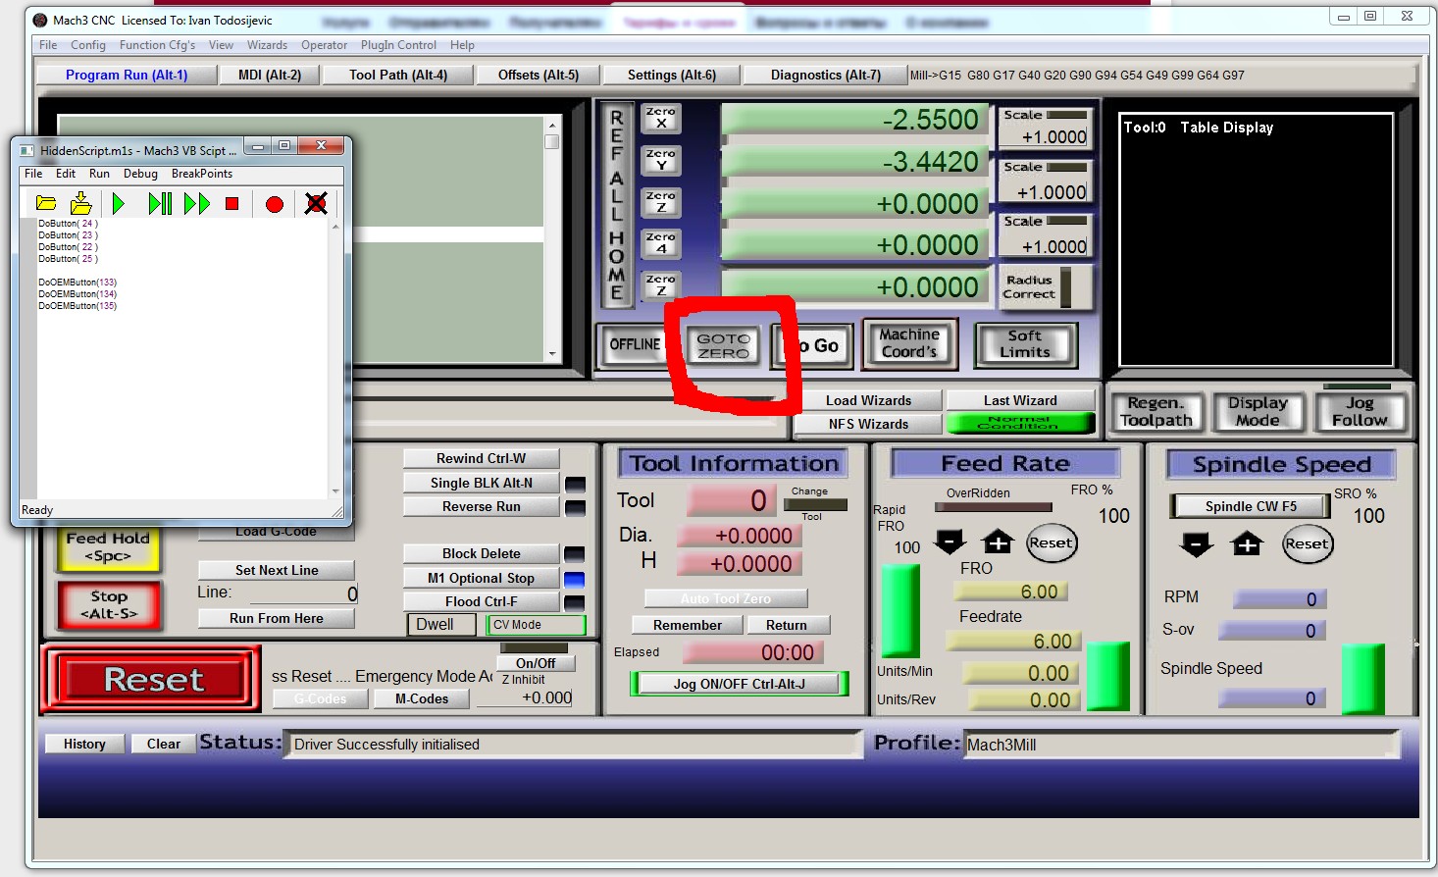Viewport: 1438px width, 877px height.
Task: Click the Rapid FRO green bar
Action: (x=900, y=611)
